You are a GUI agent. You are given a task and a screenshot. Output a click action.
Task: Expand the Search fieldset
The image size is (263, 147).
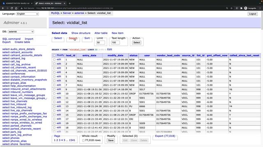coord(73,38)
